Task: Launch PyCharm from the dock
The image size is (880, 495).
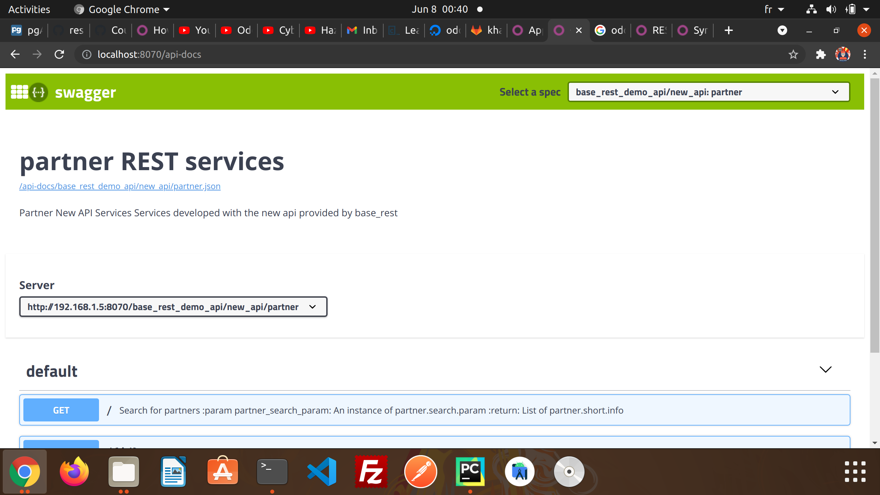Action: (470, 472)
